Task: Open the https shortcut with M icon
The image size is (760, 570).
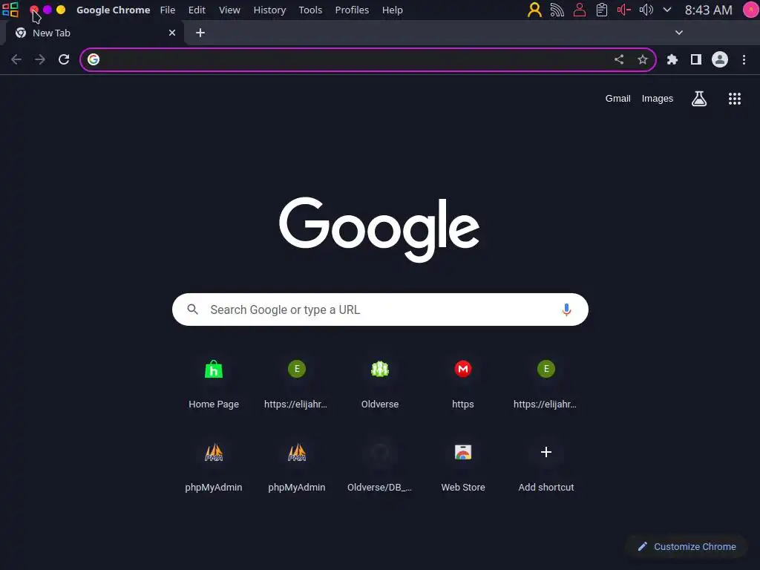Action: [463, 384]
